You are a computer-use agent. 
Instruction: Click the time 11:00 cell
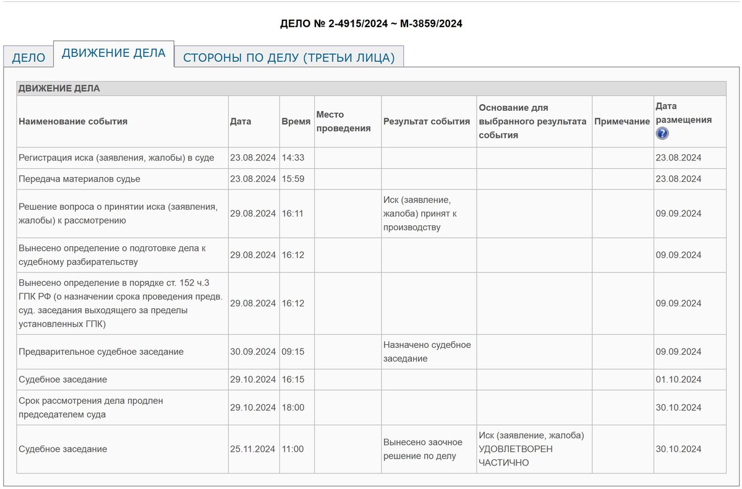click(297, 449)
